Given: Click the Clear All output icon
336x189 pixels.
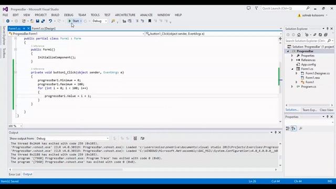Looking at the screenshot, I should tap(135, 139).
